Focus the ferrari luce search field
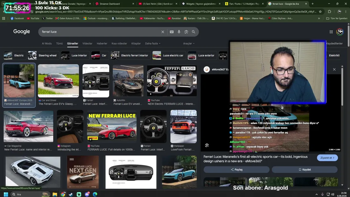This screenshot has height=197, width=350. coord(100,32)
